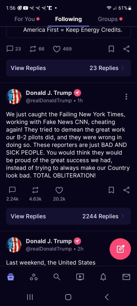Open notifications bell in bottom navigation

(103, 277)
